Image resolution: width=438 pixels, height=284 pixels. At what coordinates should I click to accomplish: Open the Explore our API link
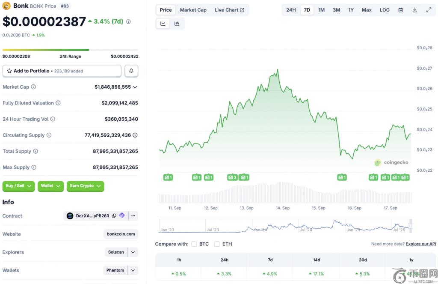pos(421,244)
